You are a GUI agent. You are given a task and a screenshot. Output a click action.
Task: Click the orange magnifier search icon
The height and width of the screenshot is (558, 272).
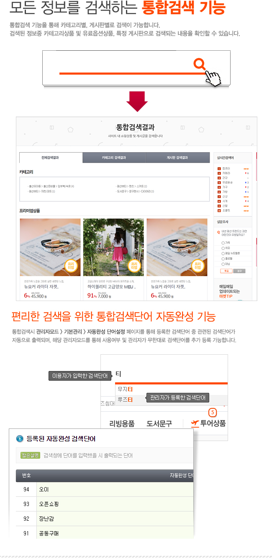(200, 64)
